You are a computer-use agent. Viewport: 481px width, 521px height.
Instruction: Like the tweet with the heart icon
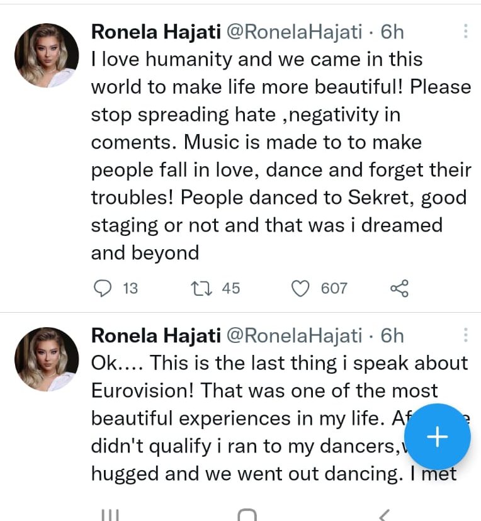pyautogui.click(x=302, y=288)
